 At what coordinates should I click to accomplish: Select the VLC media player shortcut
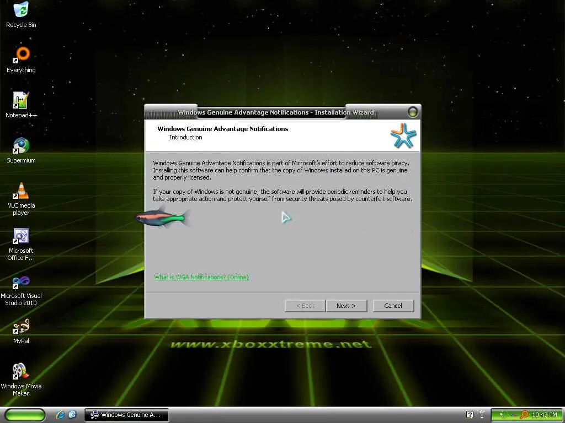click(x=21, y=199)
